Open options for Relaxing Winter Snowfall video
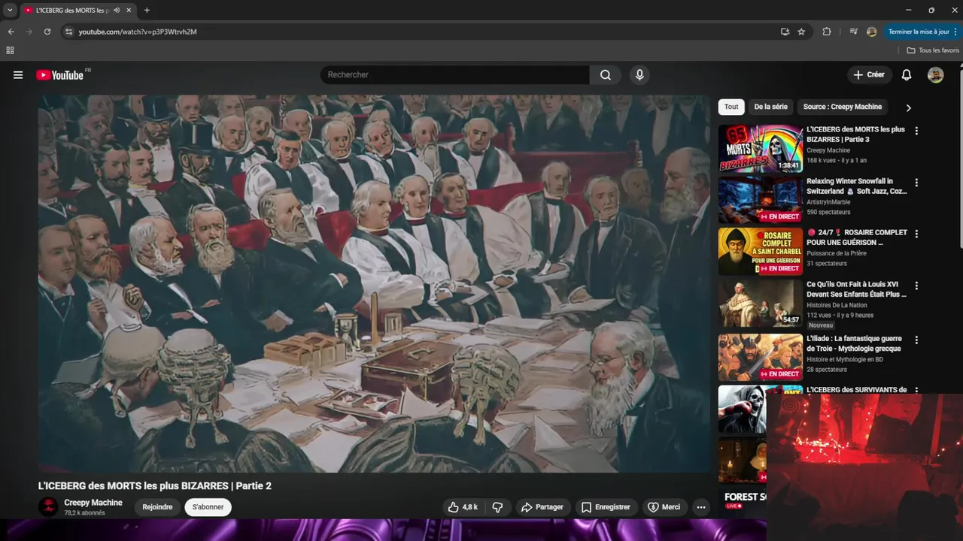963x541 pixels. (916, 183)
